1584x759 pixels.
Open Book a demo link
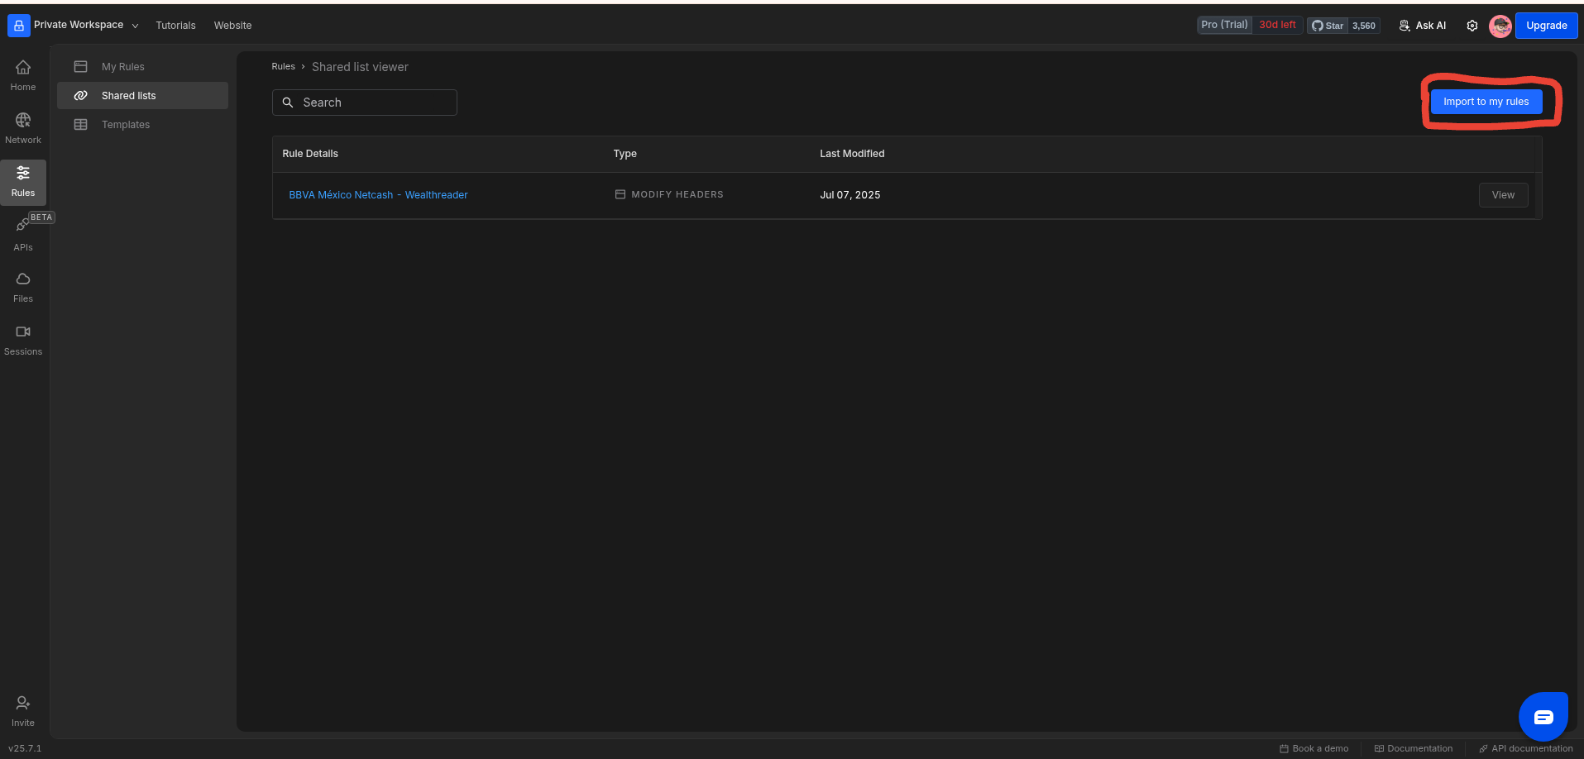1314,749
